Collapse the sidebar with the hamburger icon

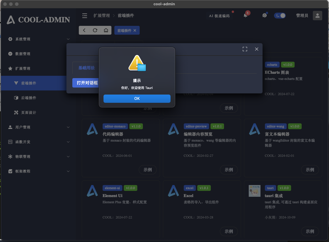[x=85, y=16]
